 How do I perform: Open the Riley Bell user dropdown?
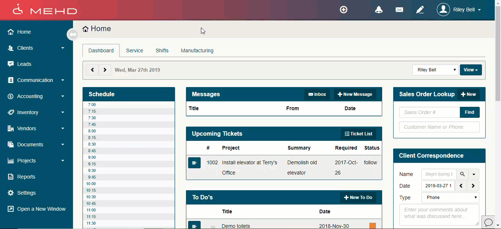459,10
